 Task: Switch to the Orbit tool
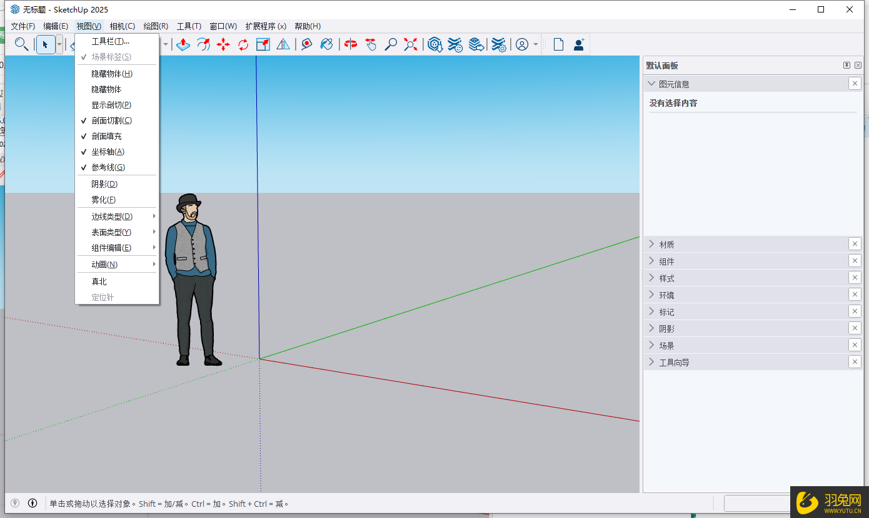coord(350,44)
